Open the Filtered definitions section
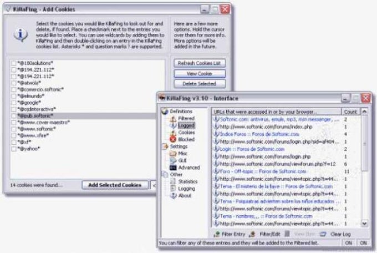Image resolution: width=377 pixels, height=253 pixels. pyautogui.click(x=186, y=118)
